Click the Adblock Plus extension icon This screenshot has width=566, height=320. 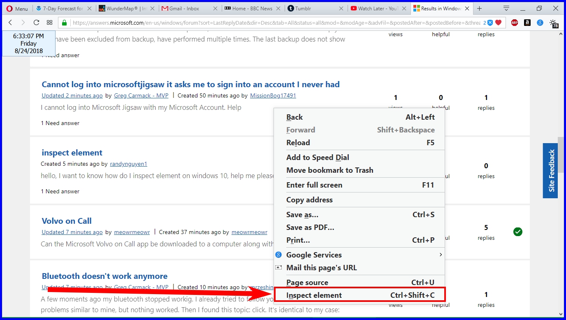click(x=515, y=23)
